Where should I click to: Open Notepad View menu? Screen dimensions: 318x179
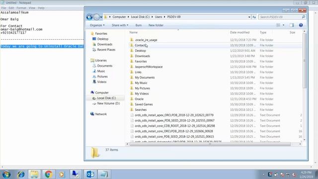click(x=32, y=8)
